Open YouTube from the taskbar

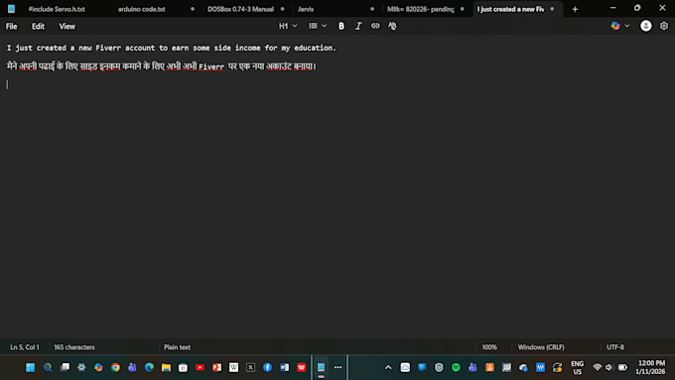(200, 367)
